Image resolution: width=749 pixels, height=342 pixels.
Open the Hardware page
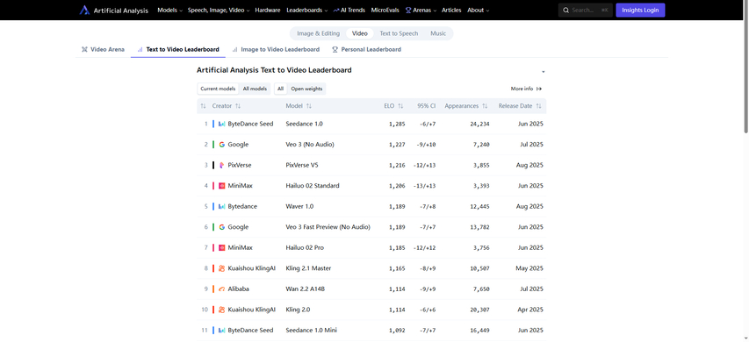[268, 10]
